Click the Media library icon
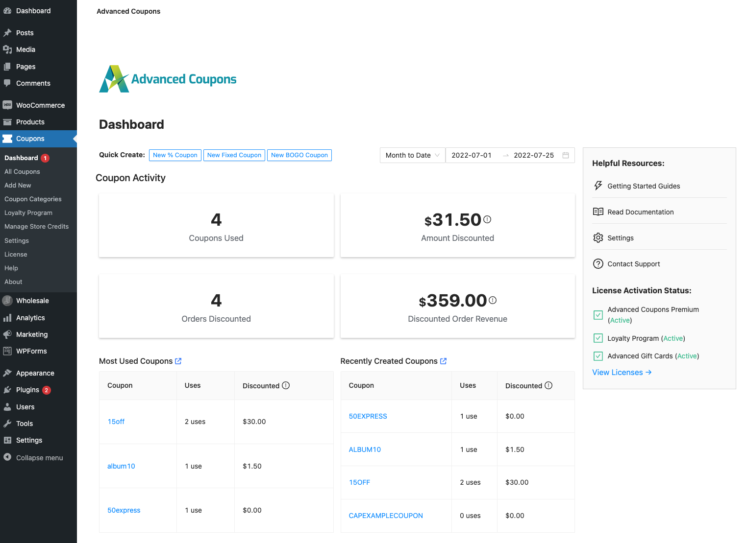747x543 pixels. tap(7, 49)
